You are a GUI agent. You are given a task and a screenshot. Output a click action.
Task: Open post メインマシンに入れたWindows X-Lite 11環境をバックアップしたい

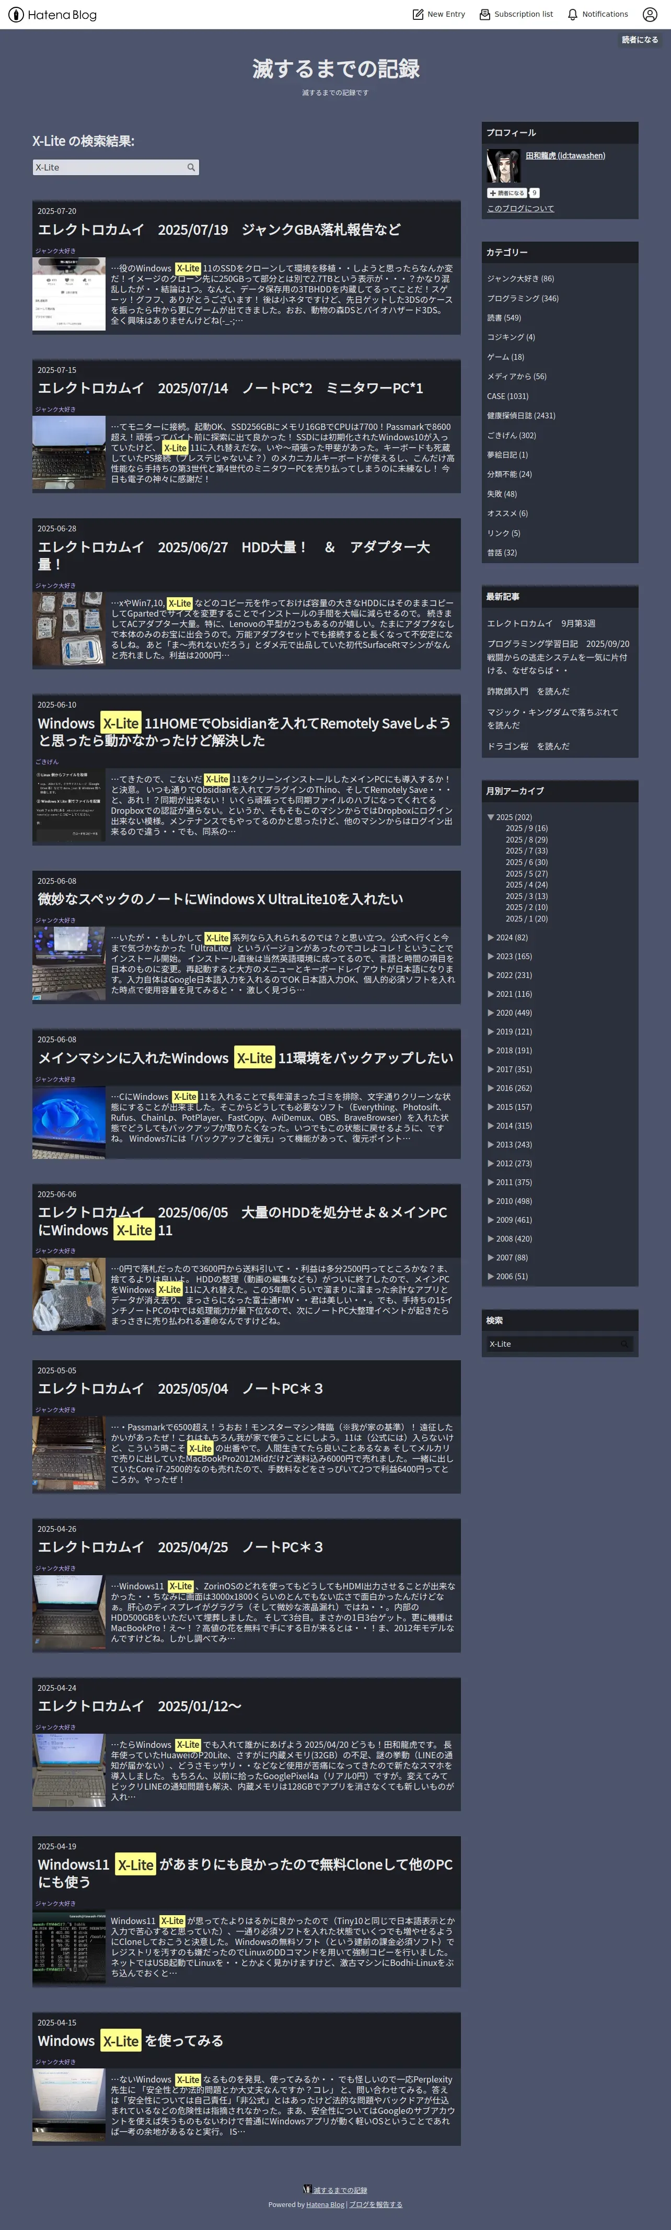[x=245, y=1058]
